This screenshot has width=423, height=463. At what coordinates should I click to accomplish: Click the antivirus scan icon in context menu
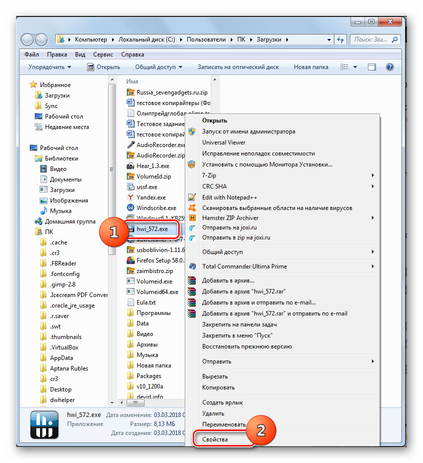[x=192, y=208]
